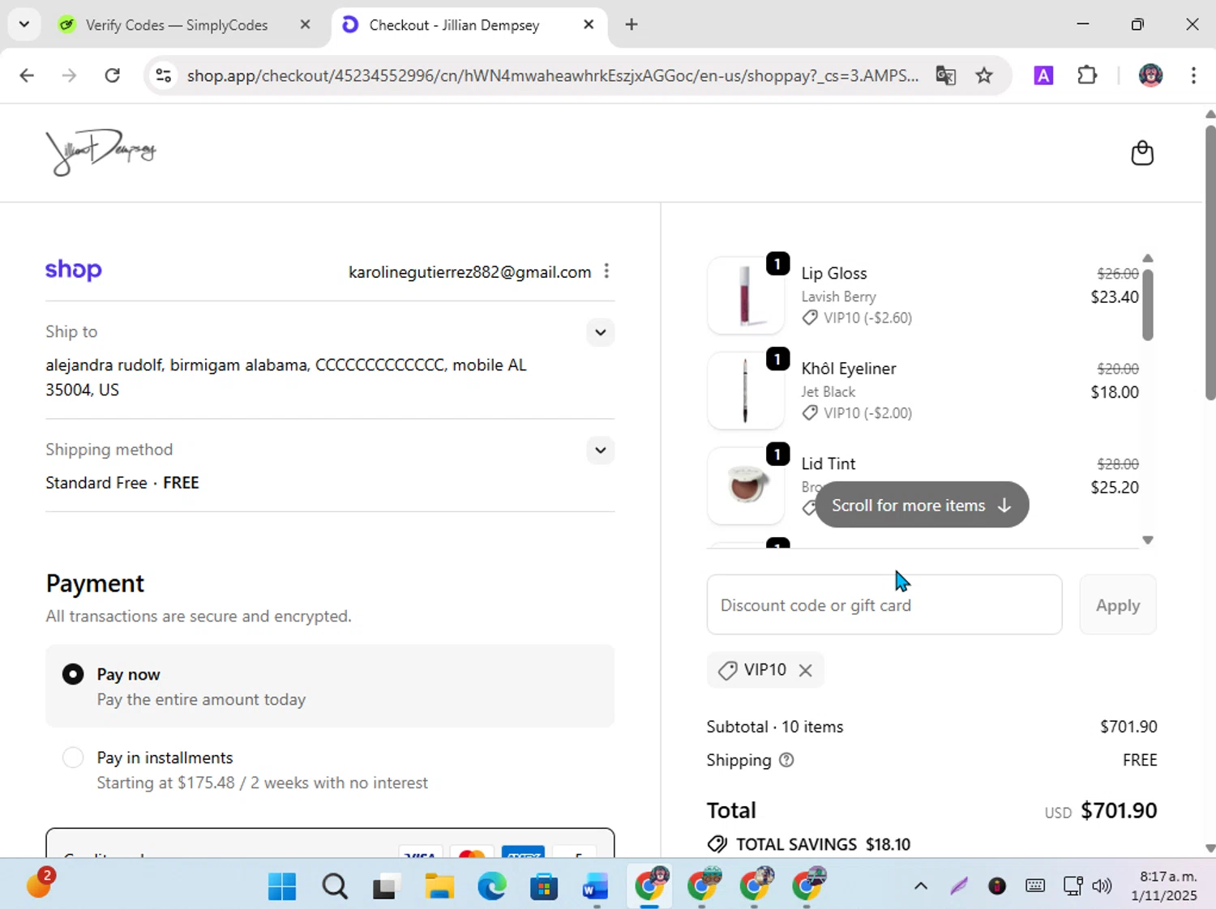
Task: Open Windows taskbar Search
Action: pyautogui.click(x=334, y=886)
